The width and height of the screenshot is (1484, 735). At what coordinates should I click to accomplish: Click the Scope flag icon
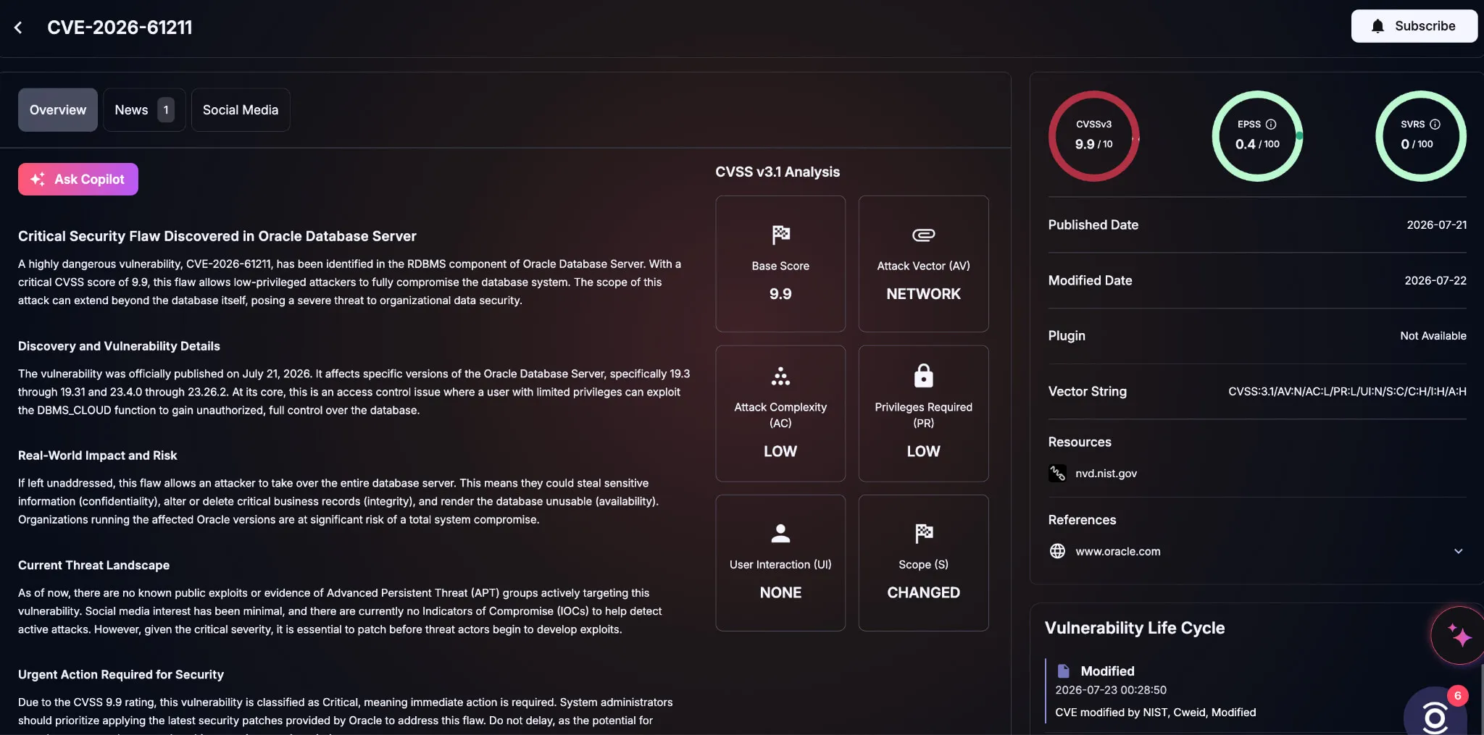(923, 533)
